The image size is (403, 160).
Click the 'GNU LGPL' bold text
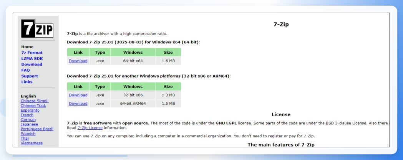[x=226, y=123]
